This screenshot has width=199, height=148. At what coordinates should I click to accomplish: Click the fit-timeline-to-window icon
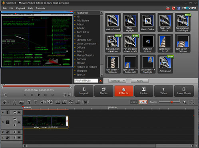tap(192, 102)
